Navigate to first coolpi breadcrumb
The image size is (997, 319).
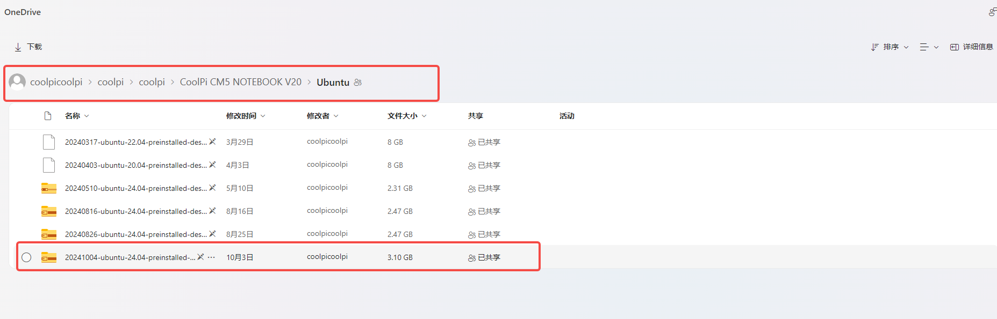111,82
